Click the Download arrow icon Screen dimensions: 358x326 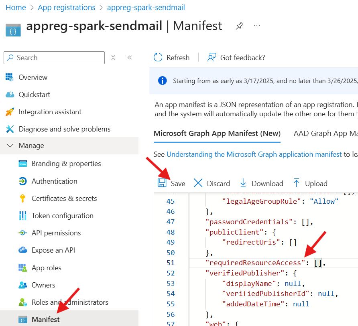pos(243,183)
